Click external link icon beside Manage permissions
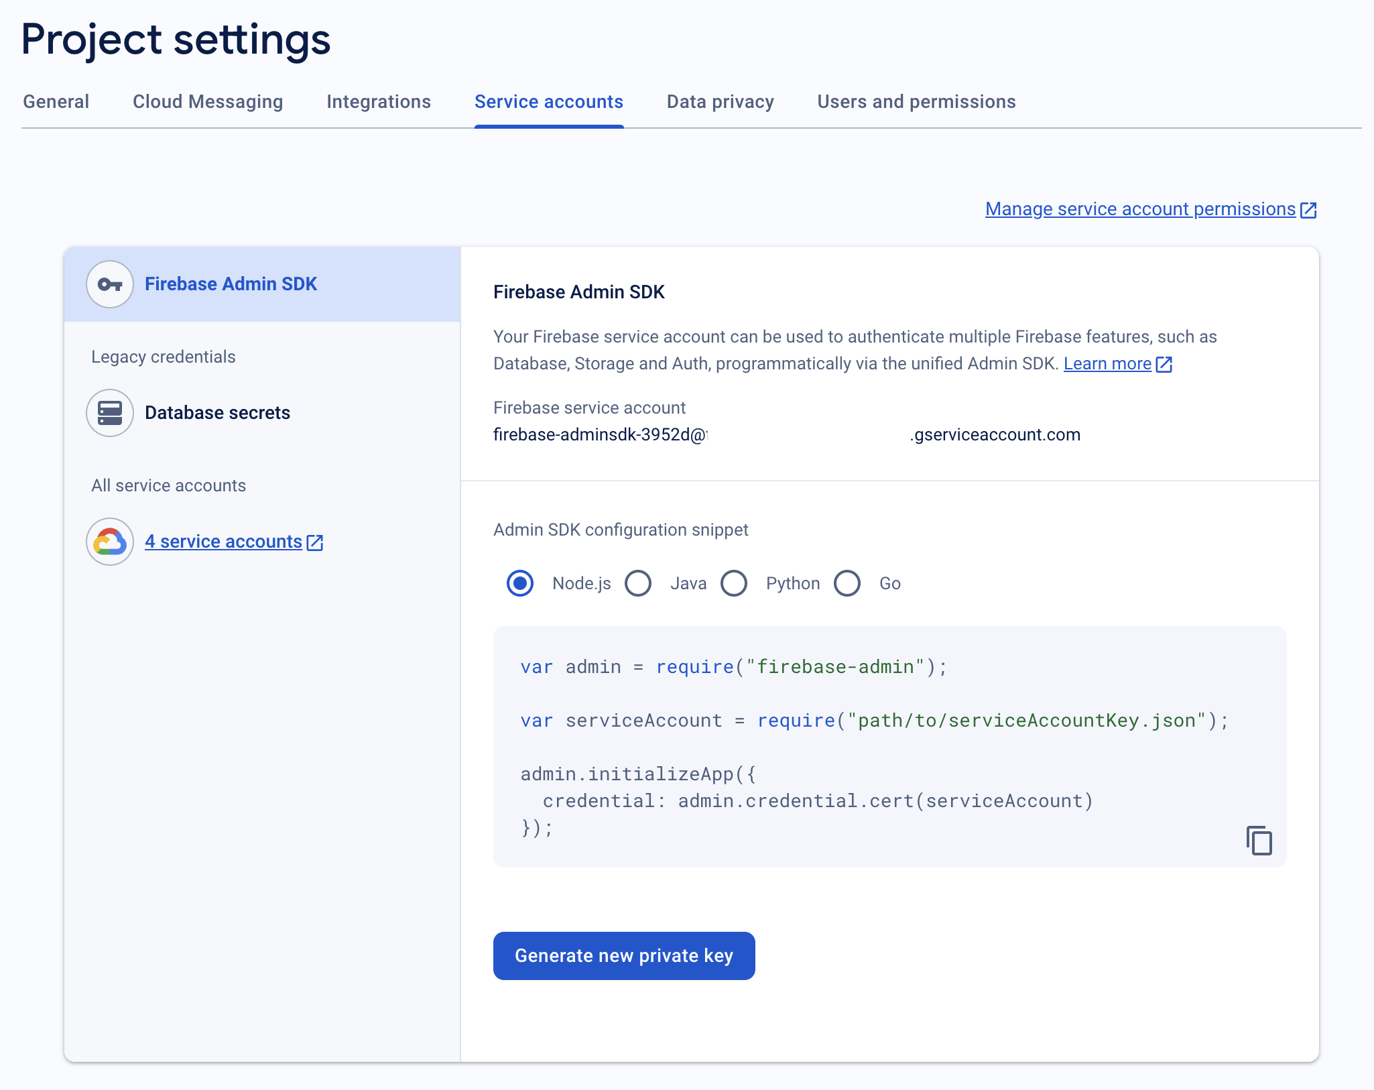Image resolution: width=1374 pixels, height=1090 pixels. click(1308, 210)
